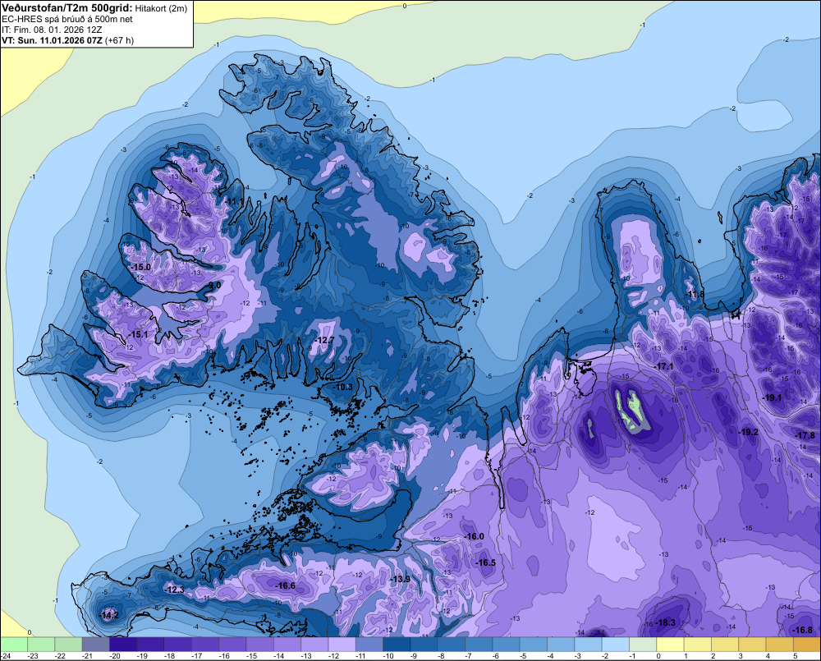
Task: Click the '1' label in the bottom legend
Action: [686, 656]
